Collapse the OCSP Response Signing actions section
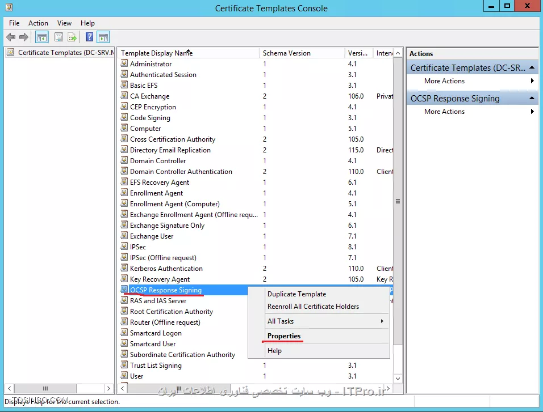The image size is (543, 412). [x=532, y=98]
